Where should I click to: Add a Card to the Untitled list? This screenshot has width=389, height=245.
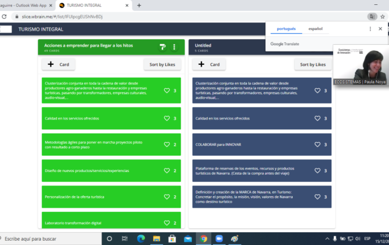[x=210, y=64]
